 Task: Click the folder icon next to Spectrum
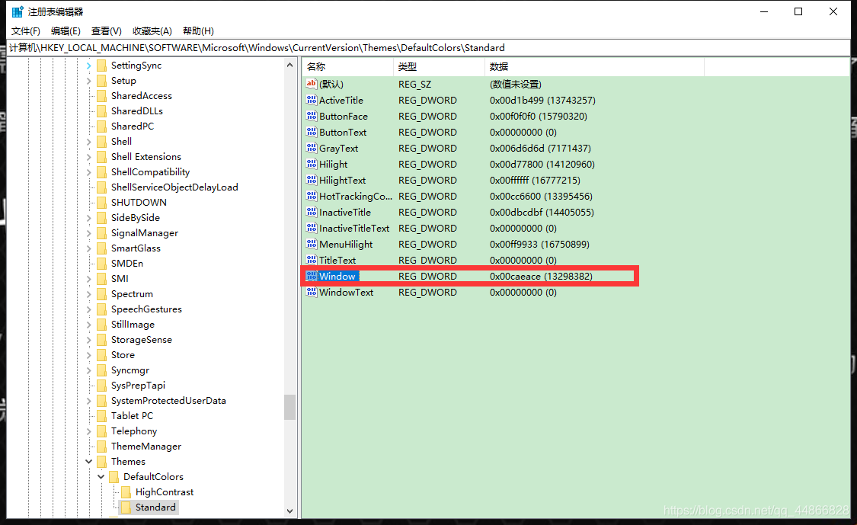(101, 294)
